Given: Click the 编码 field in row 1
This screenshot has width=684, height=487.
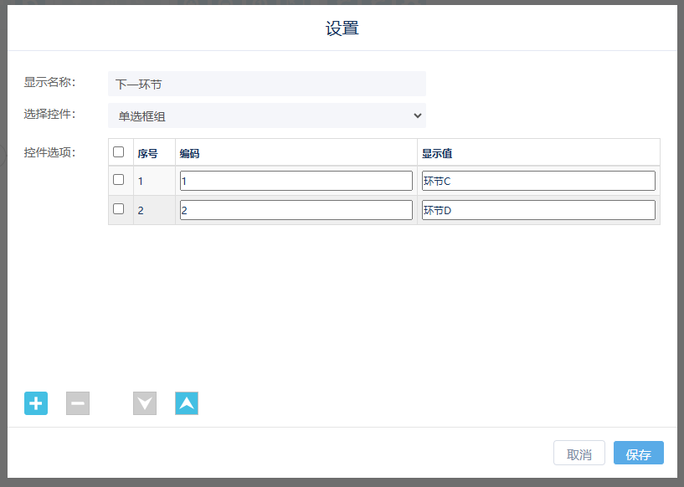Looking at the screenshot, I should click(296, 181).
